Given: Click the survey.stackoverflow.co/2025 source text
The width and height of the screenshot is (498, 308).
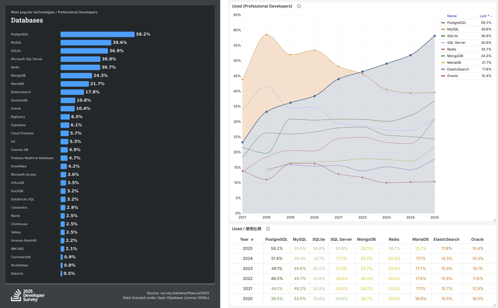Looking at the screenshot, I should tap(184, 293).
